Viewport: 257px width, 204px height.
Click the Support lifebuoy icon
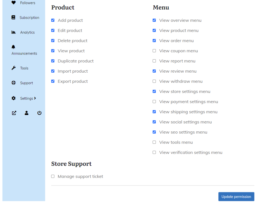[14, 83]
